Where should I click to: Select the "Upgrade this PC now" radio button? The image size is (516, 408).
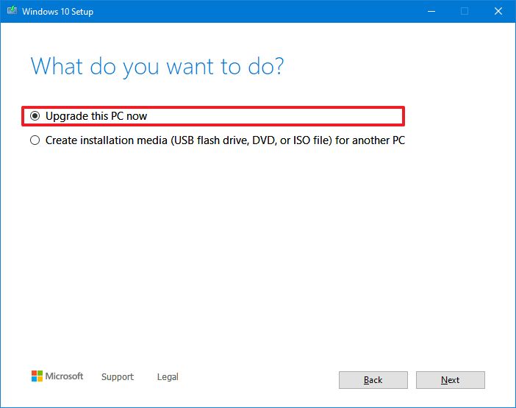[35, 116]
